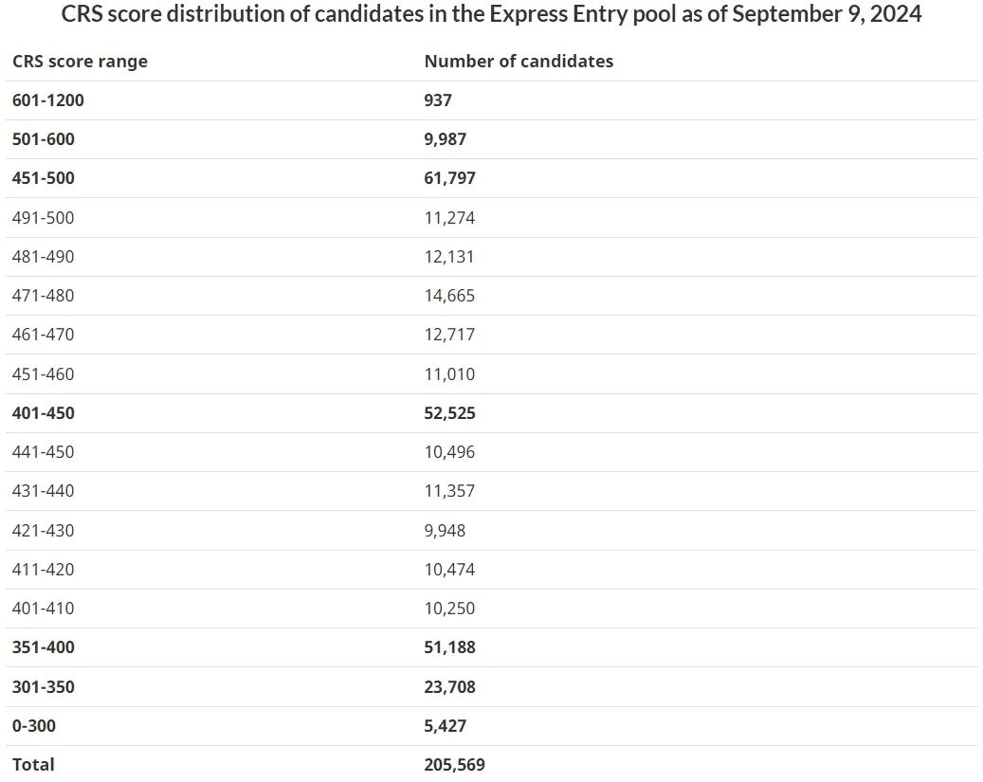The height and width of the screenshot is (782, 983).
Task: Select the 461-470 range row
Action: tap(44, 335)
